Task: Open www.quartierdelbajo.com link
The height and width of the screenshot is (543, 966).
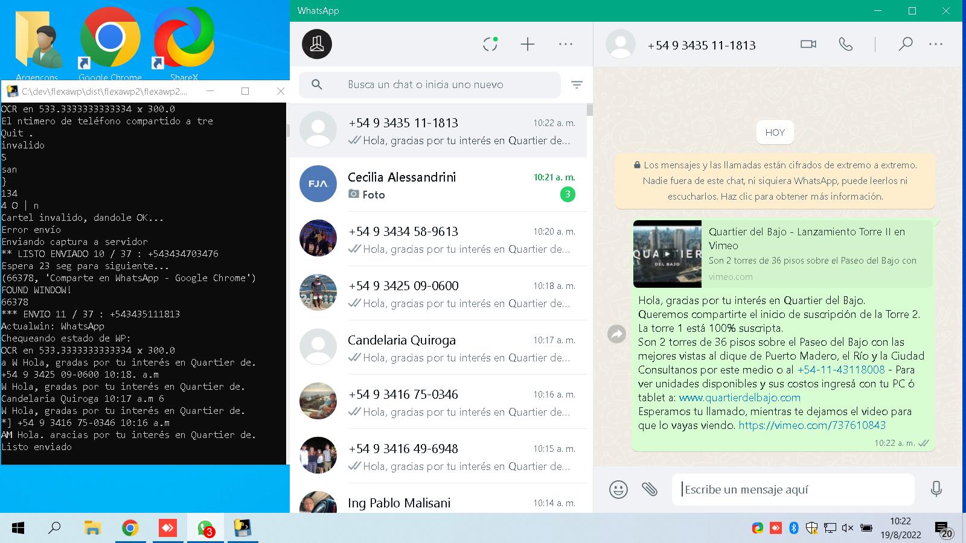Action: [x=740, y=398]
